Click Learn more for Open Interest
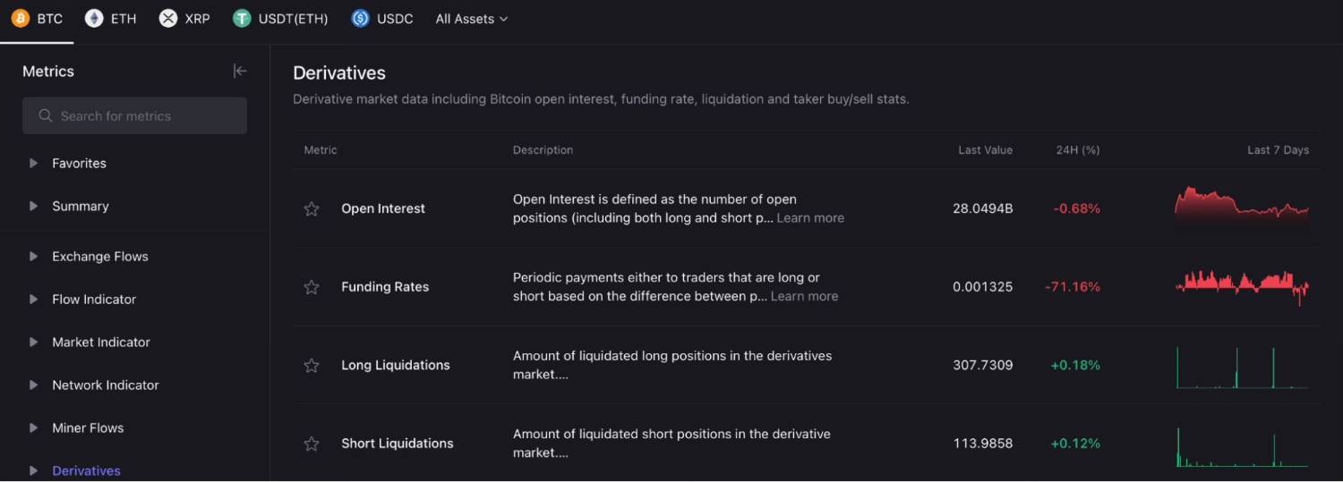This screenshot has height=482, width=1343. (810, 218)
